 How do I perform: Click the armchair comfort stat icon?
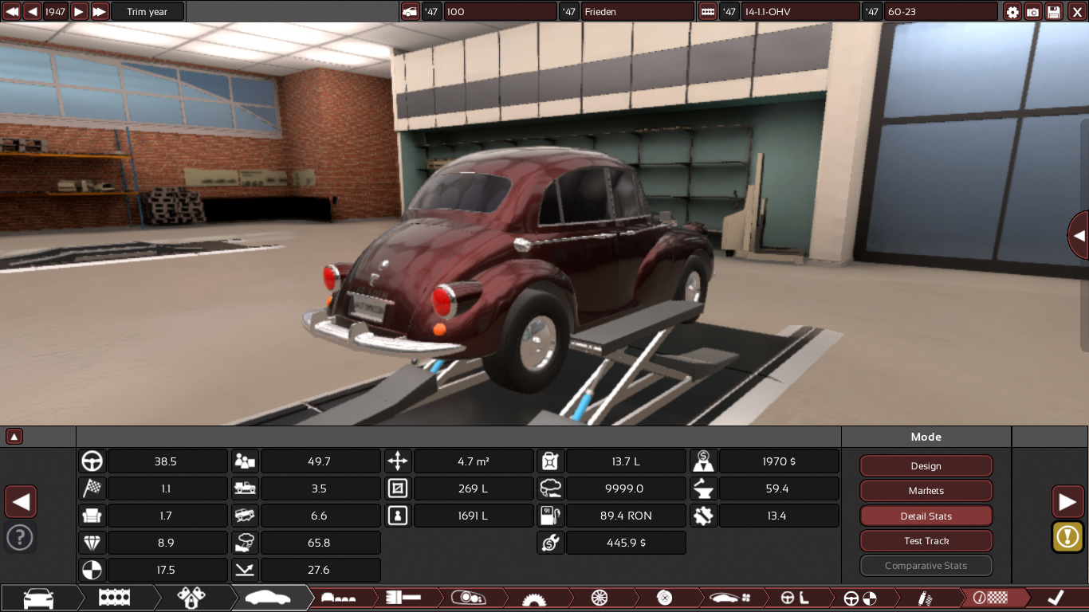pyautogui.click(x=92, y=516)
